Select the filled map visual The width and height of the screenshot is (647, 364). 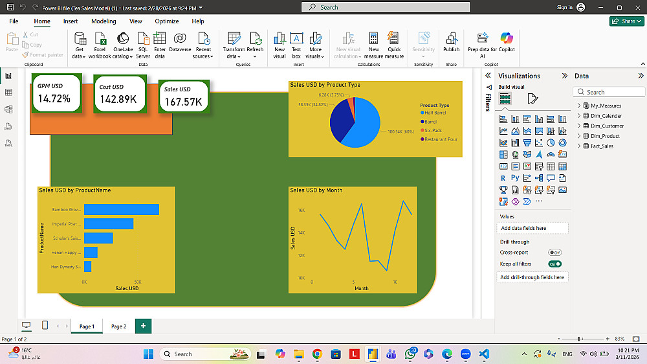(527, 155)
